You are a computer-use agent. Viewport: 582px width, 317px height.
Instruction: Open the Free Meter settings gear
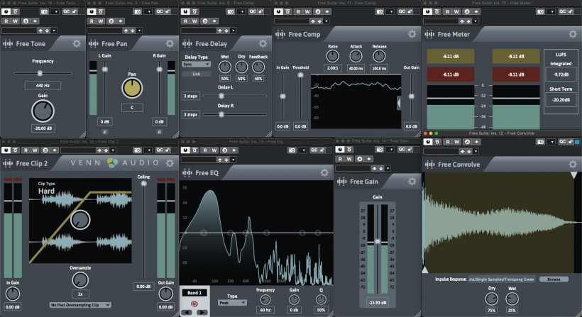[x=572, y=34]
